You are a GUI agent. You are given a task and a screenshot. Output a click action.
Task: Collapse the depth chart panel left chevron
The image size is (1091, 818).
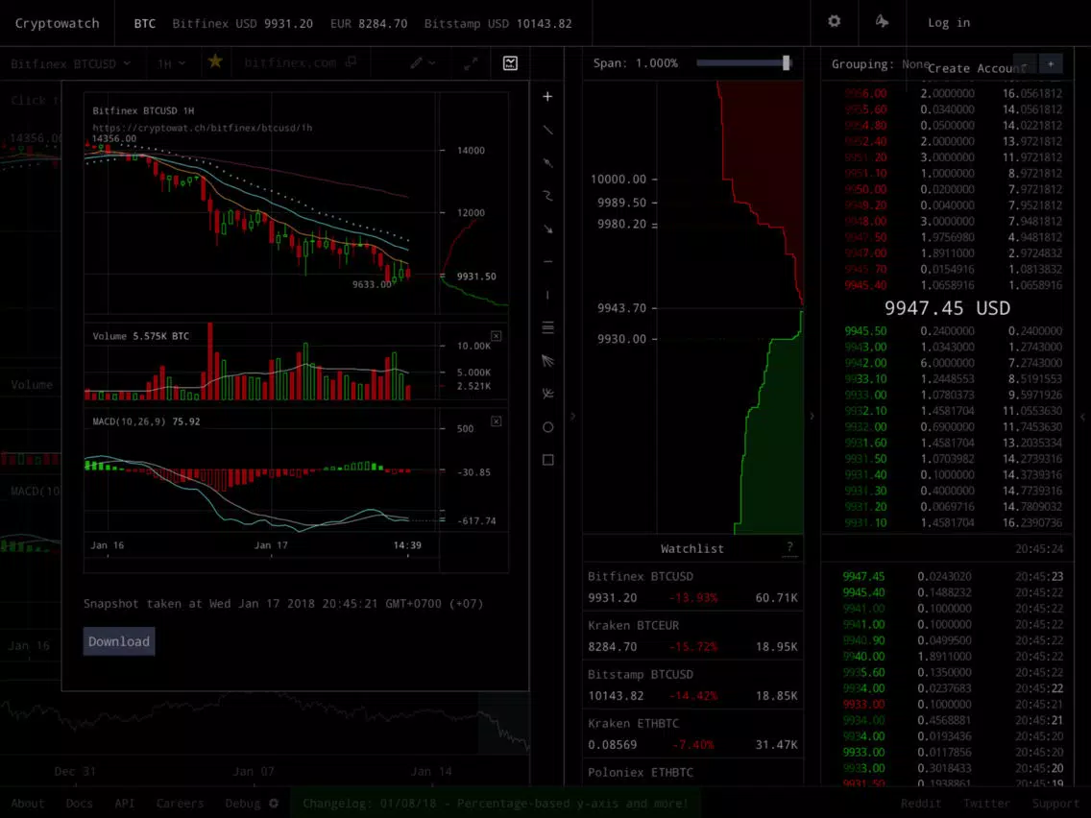pos(572,417)
